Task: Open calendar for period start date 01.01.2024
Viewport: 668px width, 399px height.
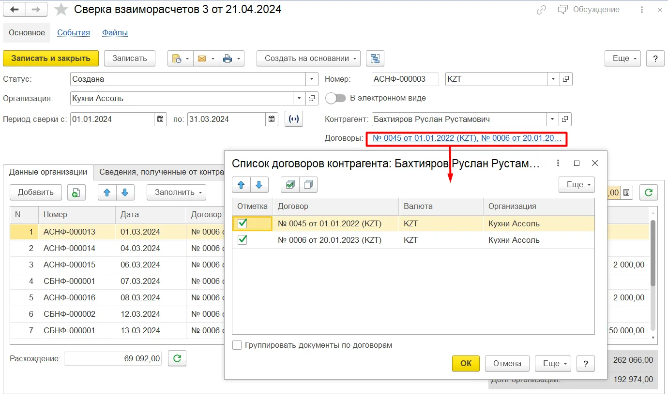Action: pos(161,119)
